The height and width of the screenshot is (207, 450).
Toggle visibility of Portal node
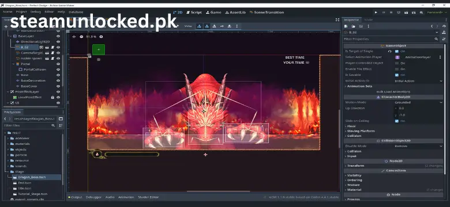(x=58, y=64)
